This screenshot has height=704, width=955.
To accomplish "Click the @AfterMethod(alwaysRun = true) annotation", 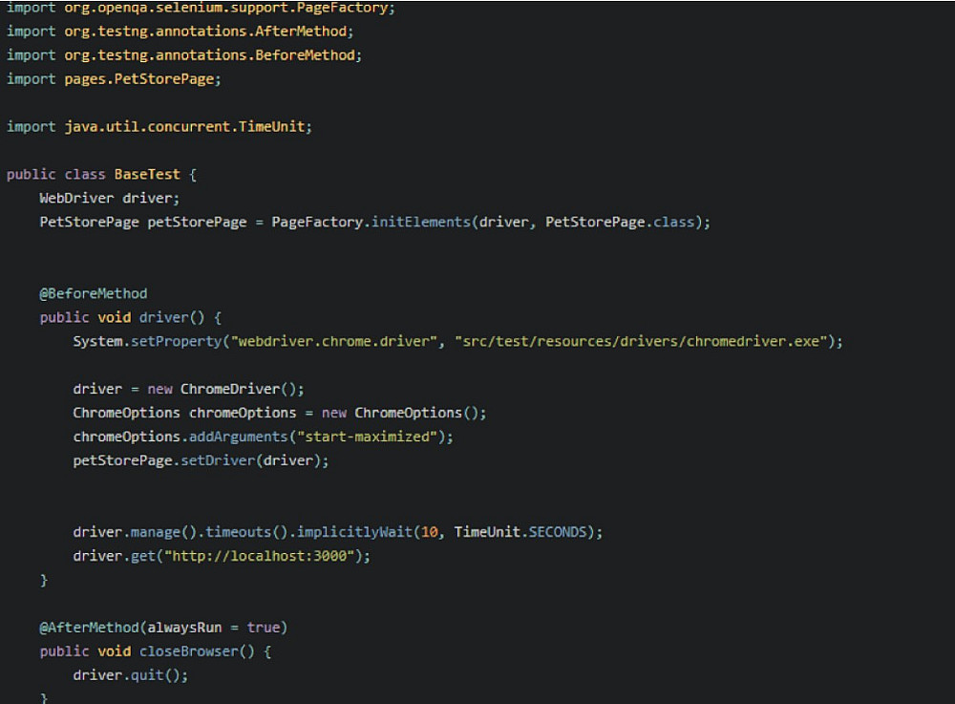I will coord(163,628).
